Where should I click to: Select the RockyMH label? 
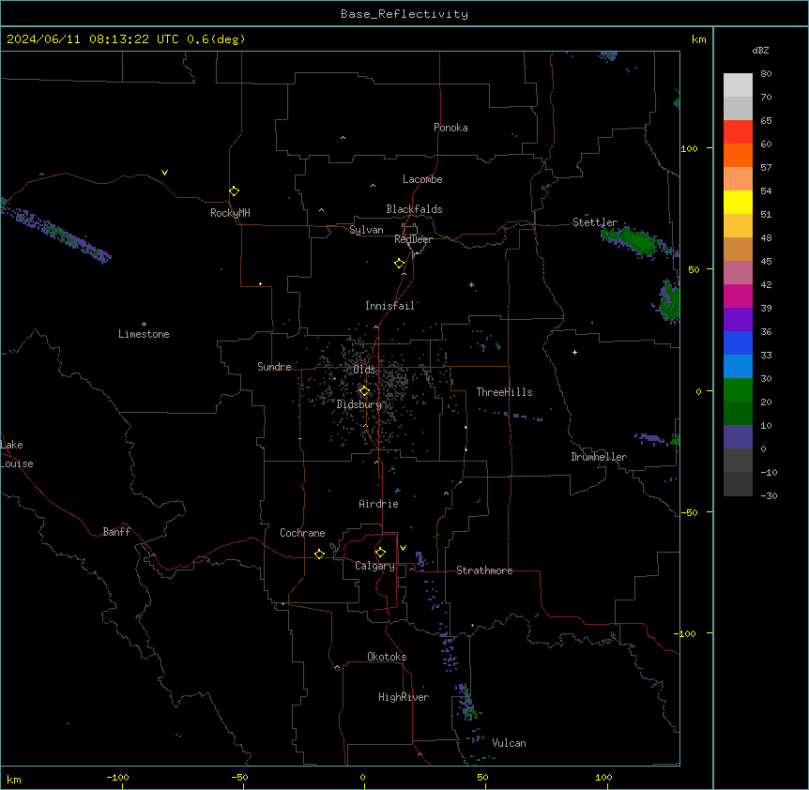(x=230, y=213)
